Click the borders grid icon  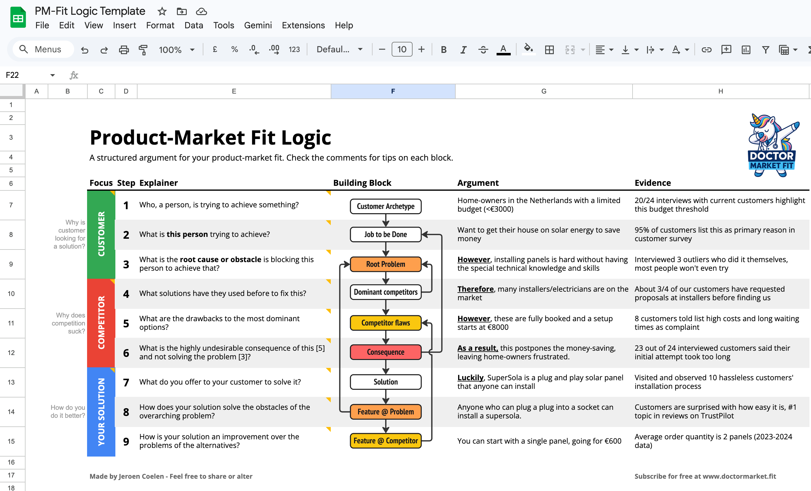click(x=549, y=50)
